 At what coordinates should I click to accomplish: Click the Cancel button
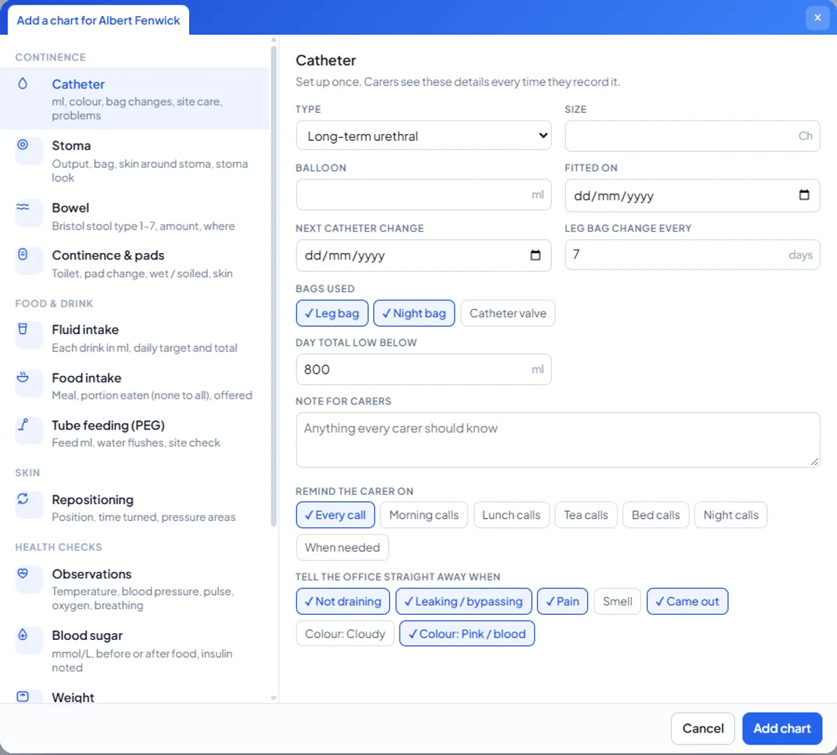click(x=703, y=729)
